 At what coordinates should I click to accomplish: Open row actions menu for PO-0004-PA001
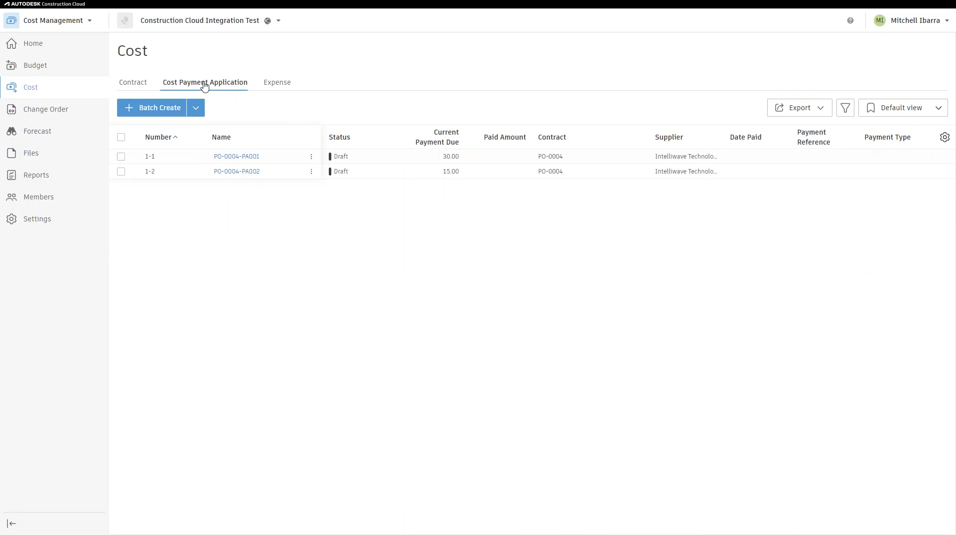point(311,157)
